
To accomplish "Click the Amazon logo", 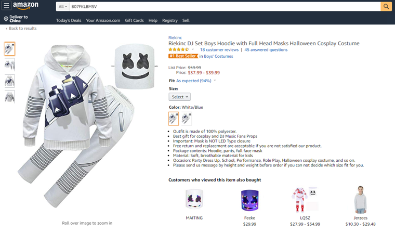I will [26, 6].
